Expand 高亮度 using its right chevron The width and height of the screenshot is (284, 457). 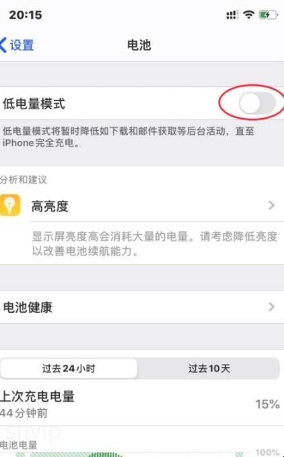pos(271,205)
